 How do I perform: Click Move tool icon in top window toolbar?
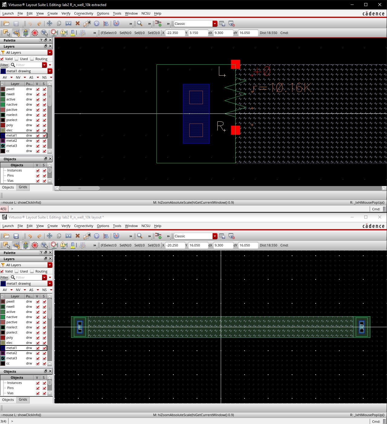point(49,24)
